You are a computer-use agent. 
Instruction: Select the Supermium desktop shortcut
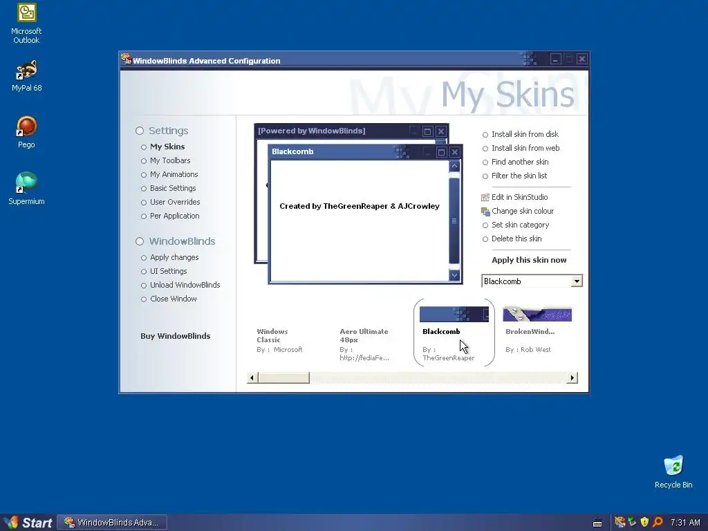pos(26,189)
